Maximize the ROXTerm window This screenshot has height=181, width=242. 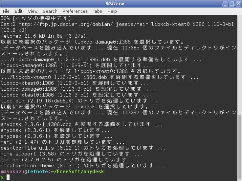[x=232, y=4]
